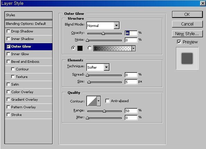
Task: Select the Drop Shadow style label
Action: [x=22, y=31]
